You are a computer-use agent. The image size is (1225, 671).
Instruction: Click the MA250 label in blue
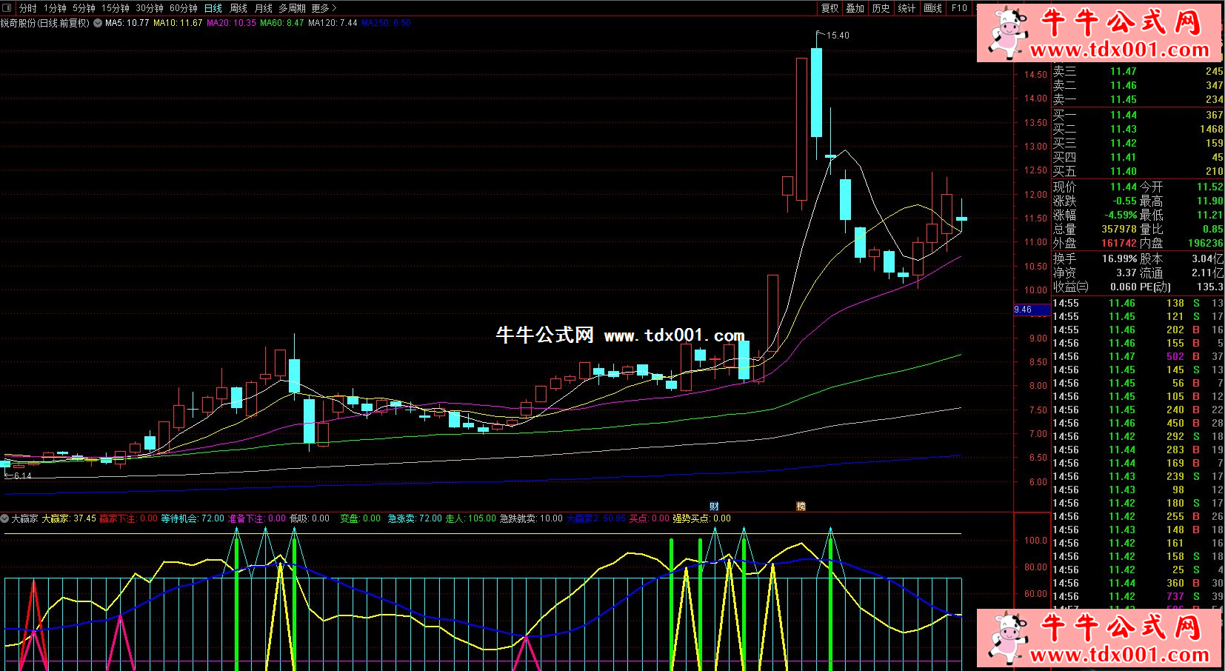pyautogui.click(x=386, y=23)
